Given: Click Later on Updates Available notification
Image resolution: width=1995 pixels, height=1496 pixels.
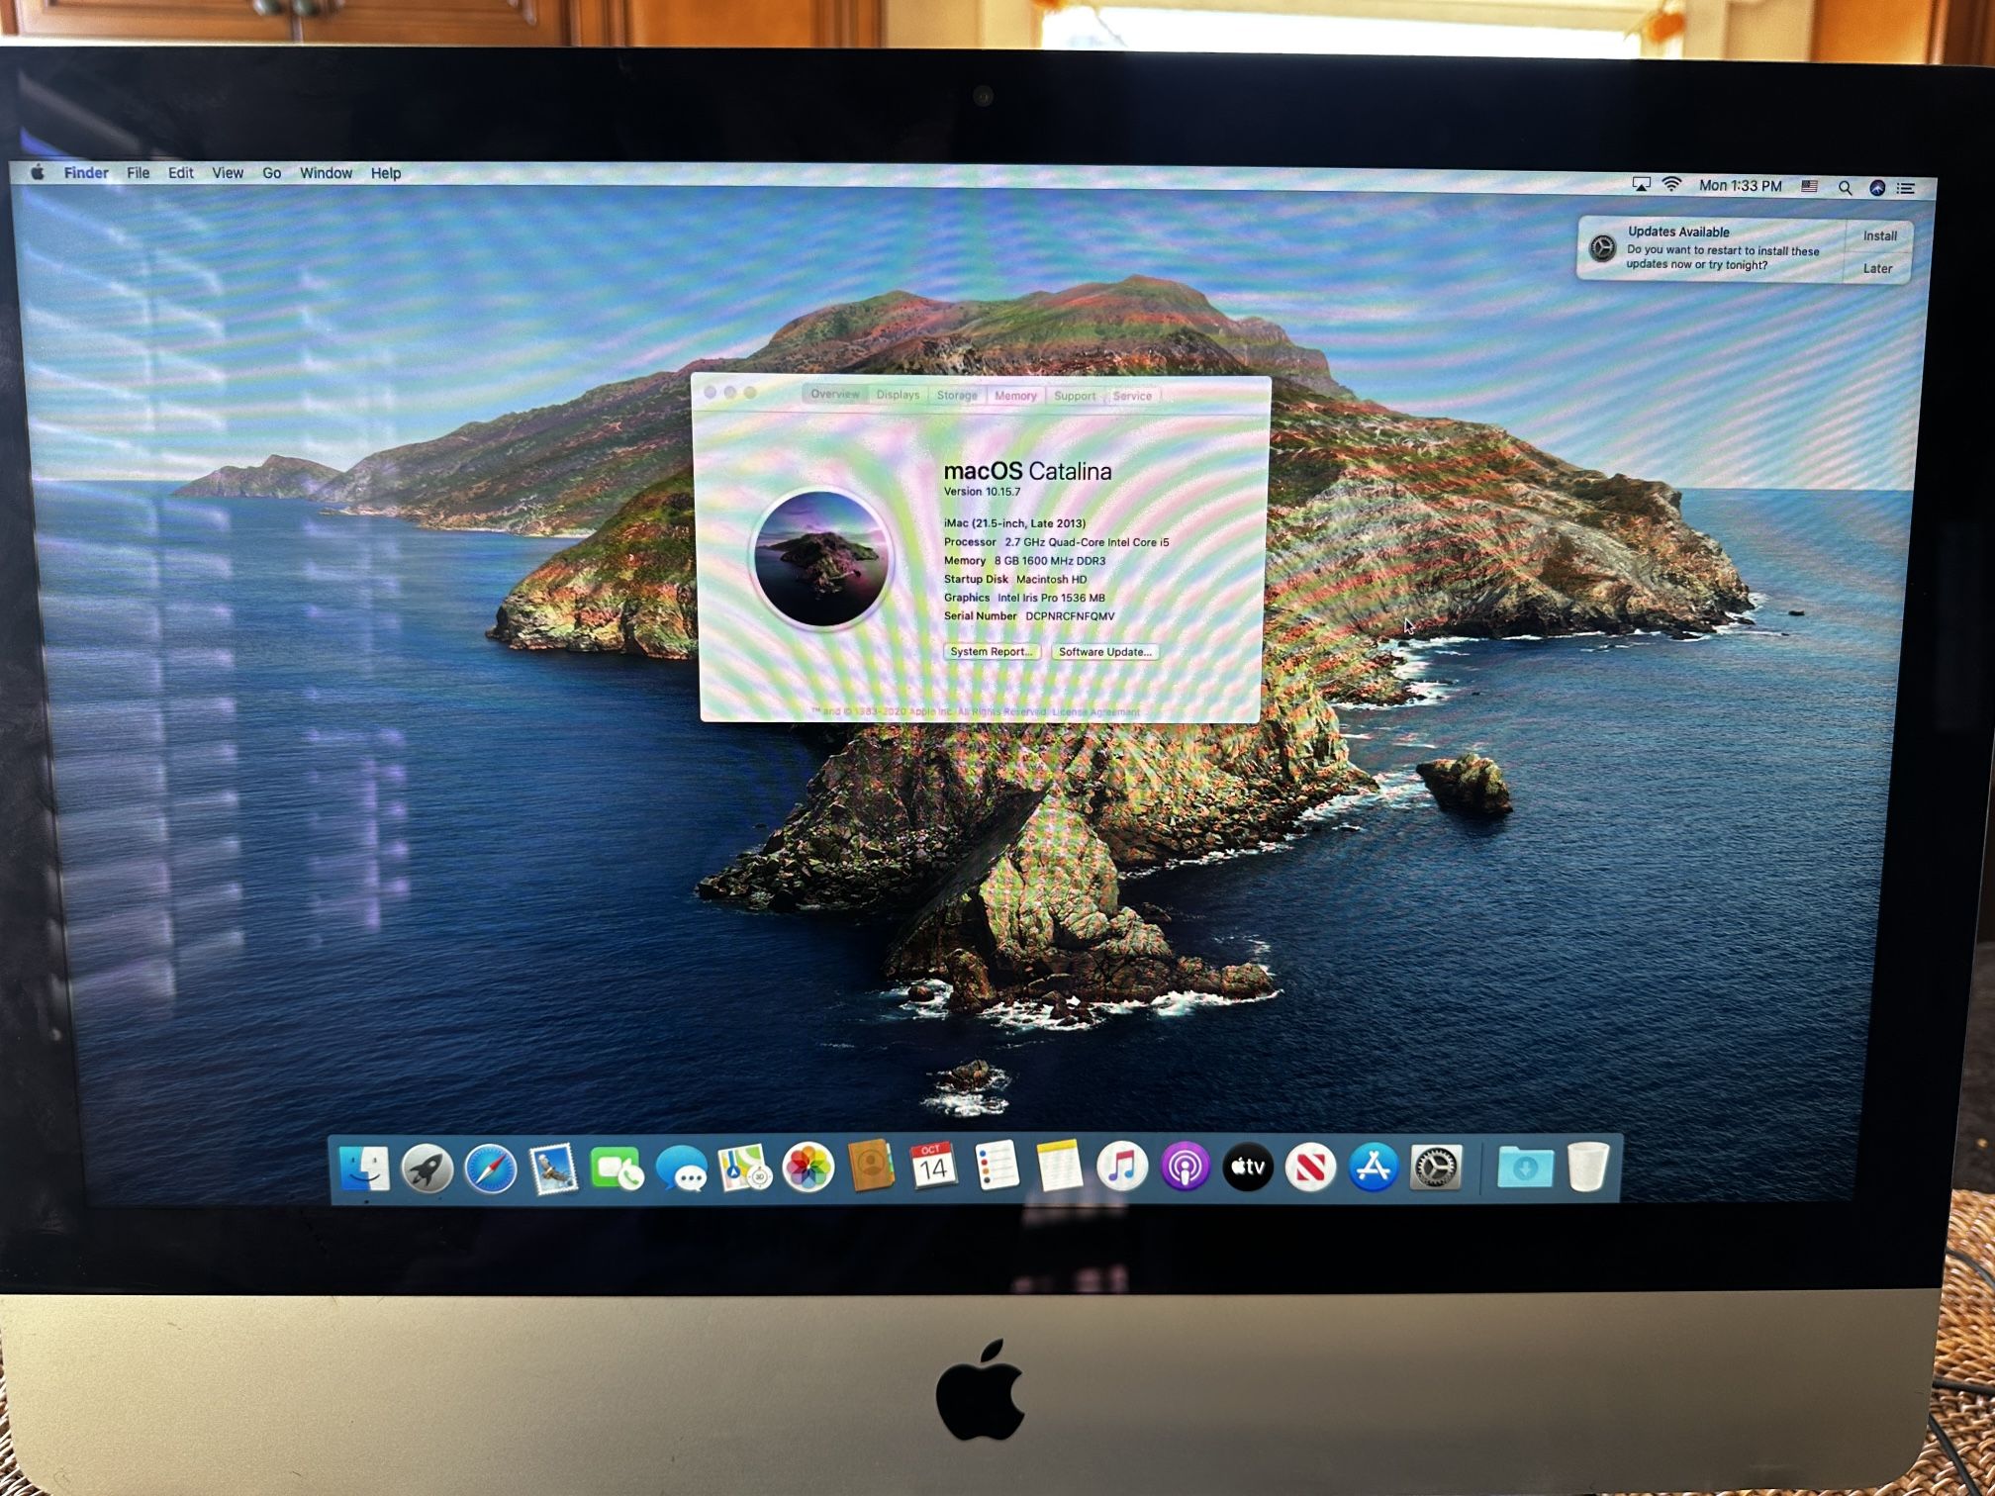Looking at the screenshot, I should [x=1877, y=268].
